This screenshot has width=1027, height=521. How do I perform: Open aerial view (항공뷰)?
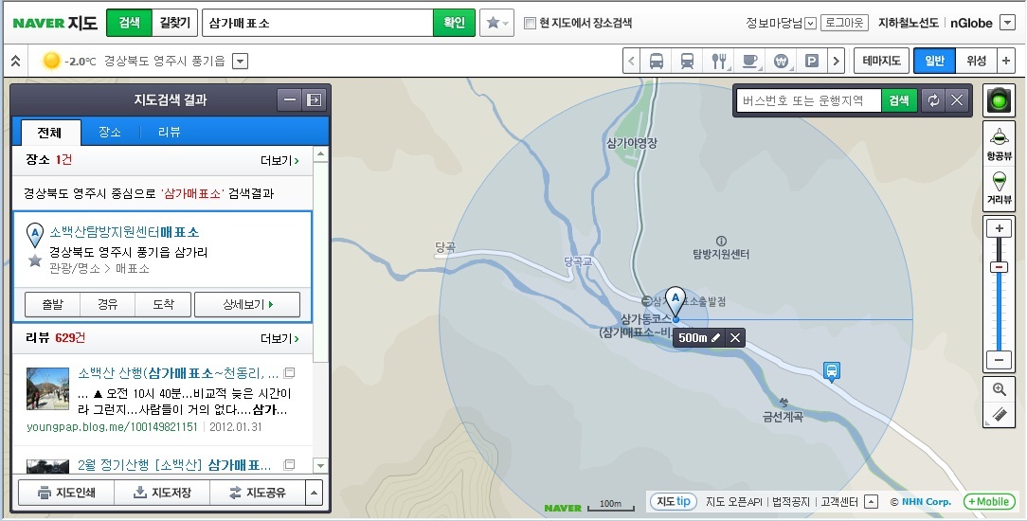tap(1000, 143)
